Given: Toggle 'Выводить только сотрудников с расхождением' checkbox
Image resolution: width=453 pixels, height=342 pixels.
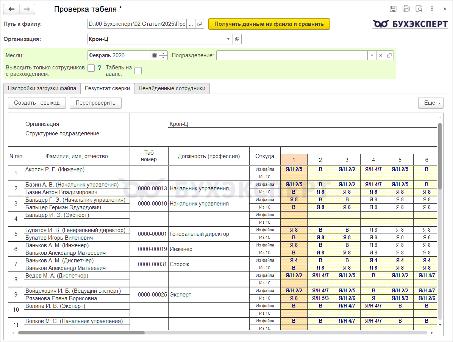Looking at the screenshot, I should pos(91,68).
